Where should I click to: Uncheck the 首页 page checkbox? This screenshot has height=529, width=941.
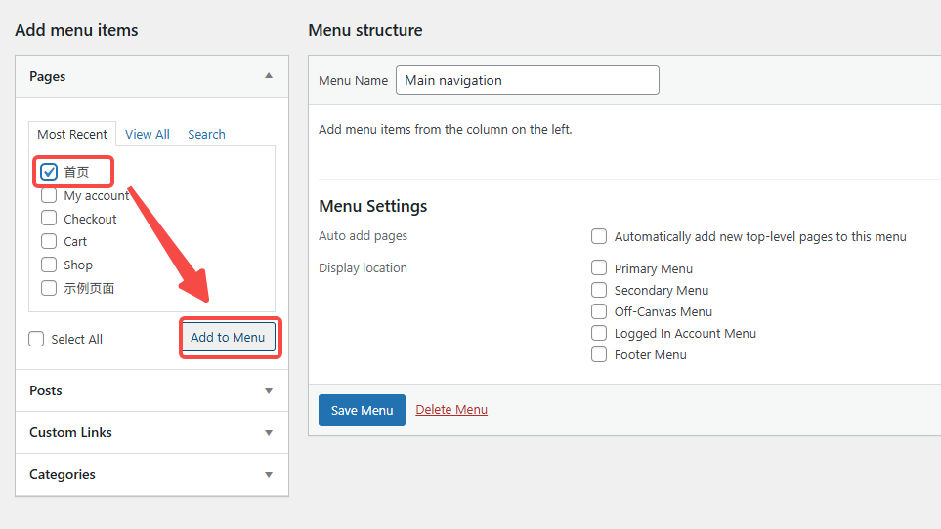(x=49, y=172)
